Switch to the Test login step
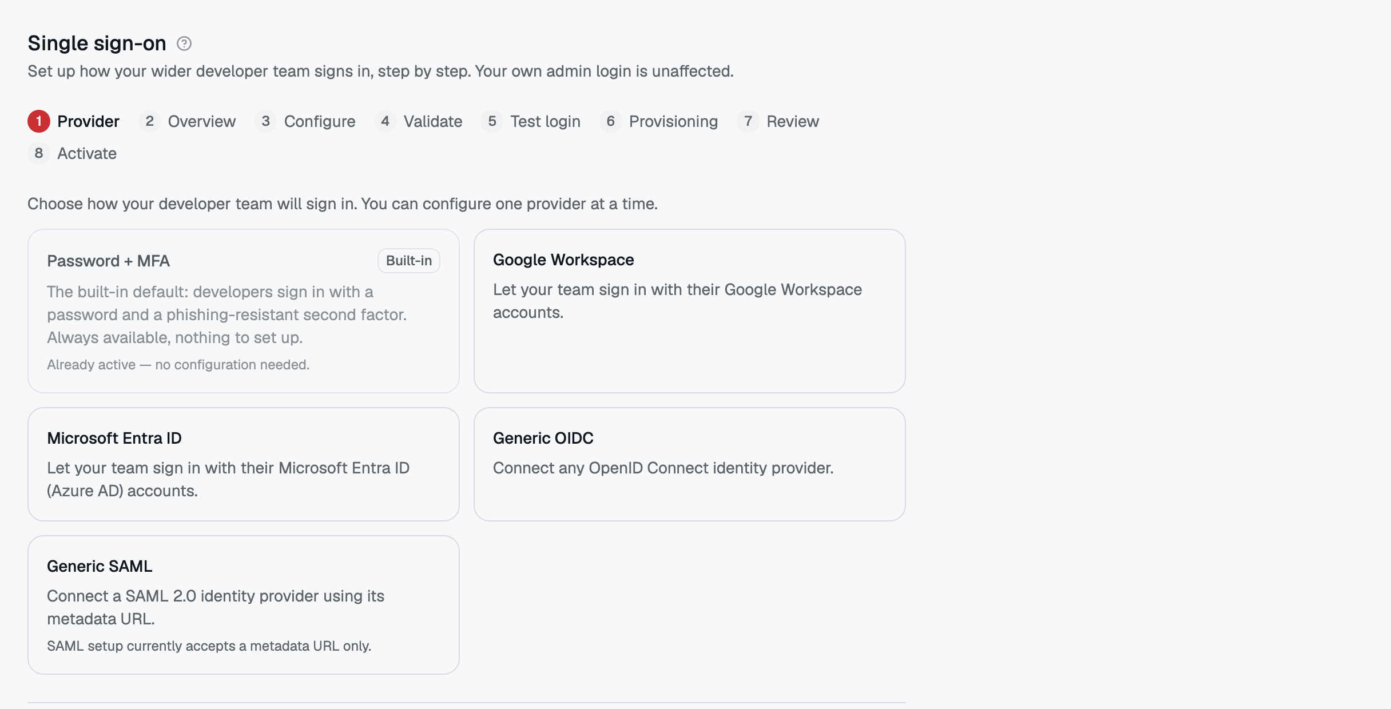This screenshot has height=709, width=1391. tap(531, 121)
